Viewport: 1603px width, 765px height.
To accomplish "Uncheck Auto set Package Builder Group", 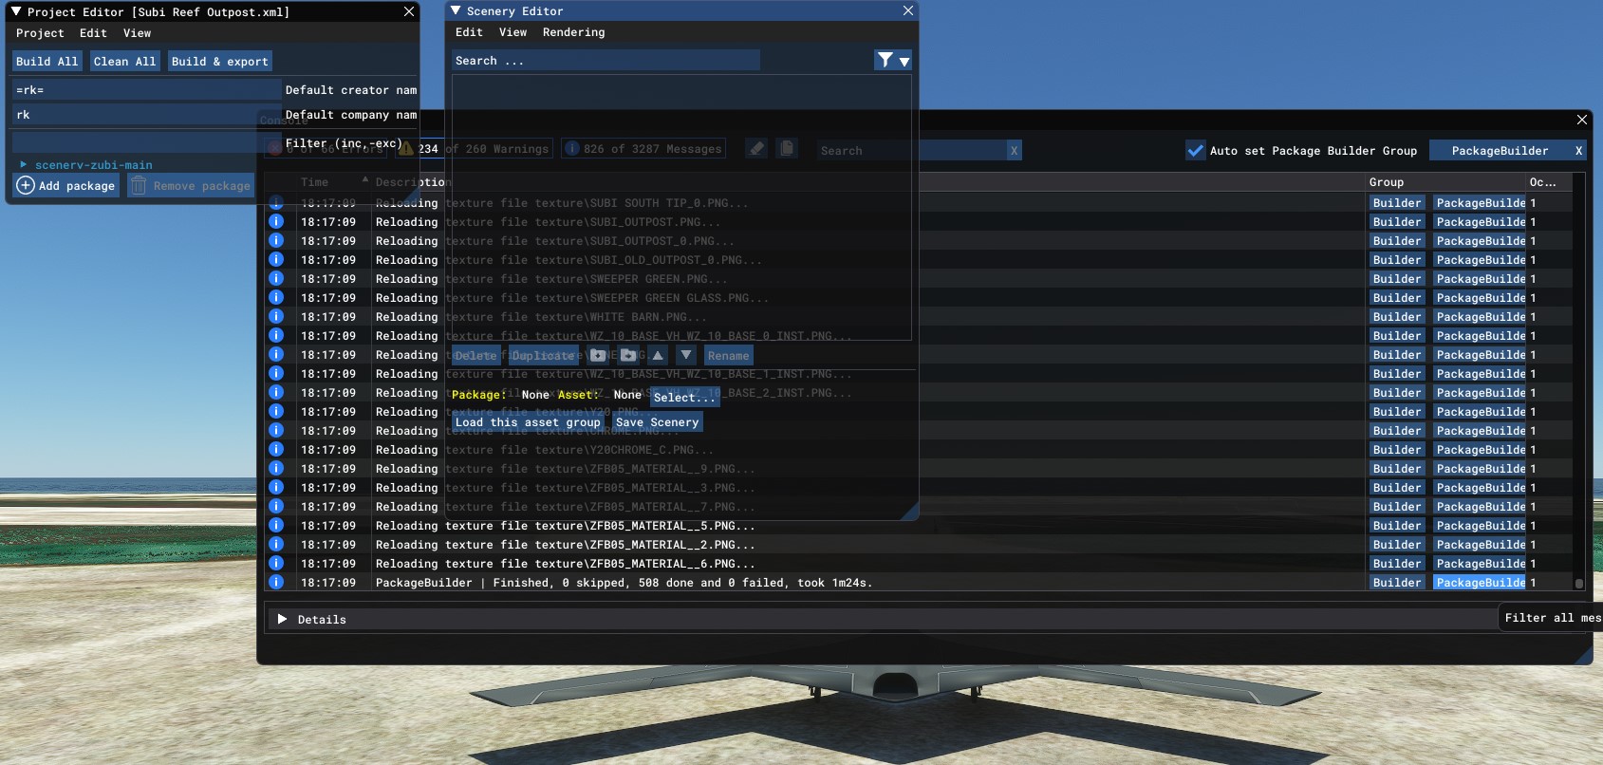I will (1195, 150).
